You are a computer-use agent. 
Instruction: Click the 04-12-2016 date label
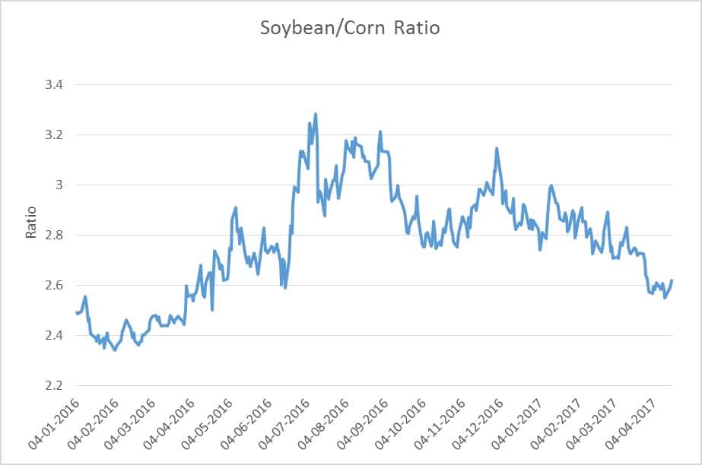[478, 424]
